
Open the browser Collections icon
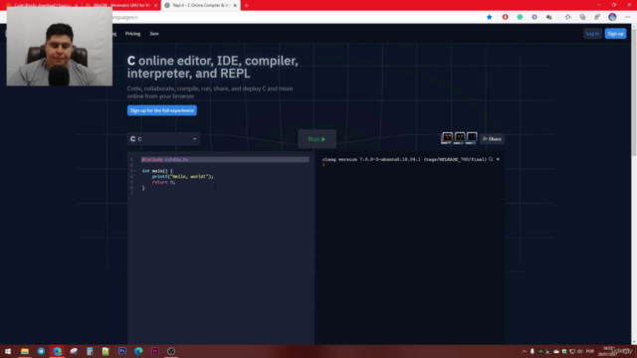click(x=582, y=17)
